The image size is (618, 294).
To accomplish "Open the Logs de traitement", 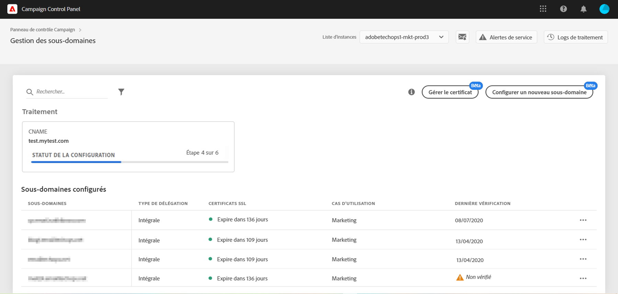I will tap(575, 37).
